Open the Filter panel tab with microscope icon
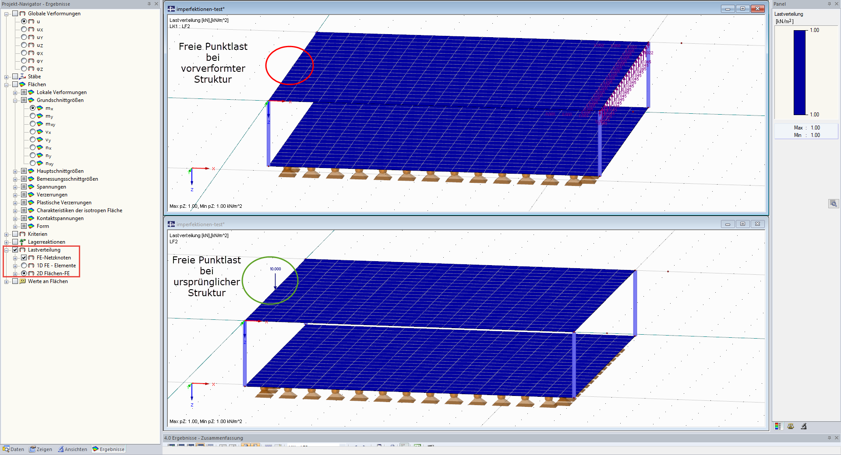The image size is (841, 455). (x=804, y=426)
